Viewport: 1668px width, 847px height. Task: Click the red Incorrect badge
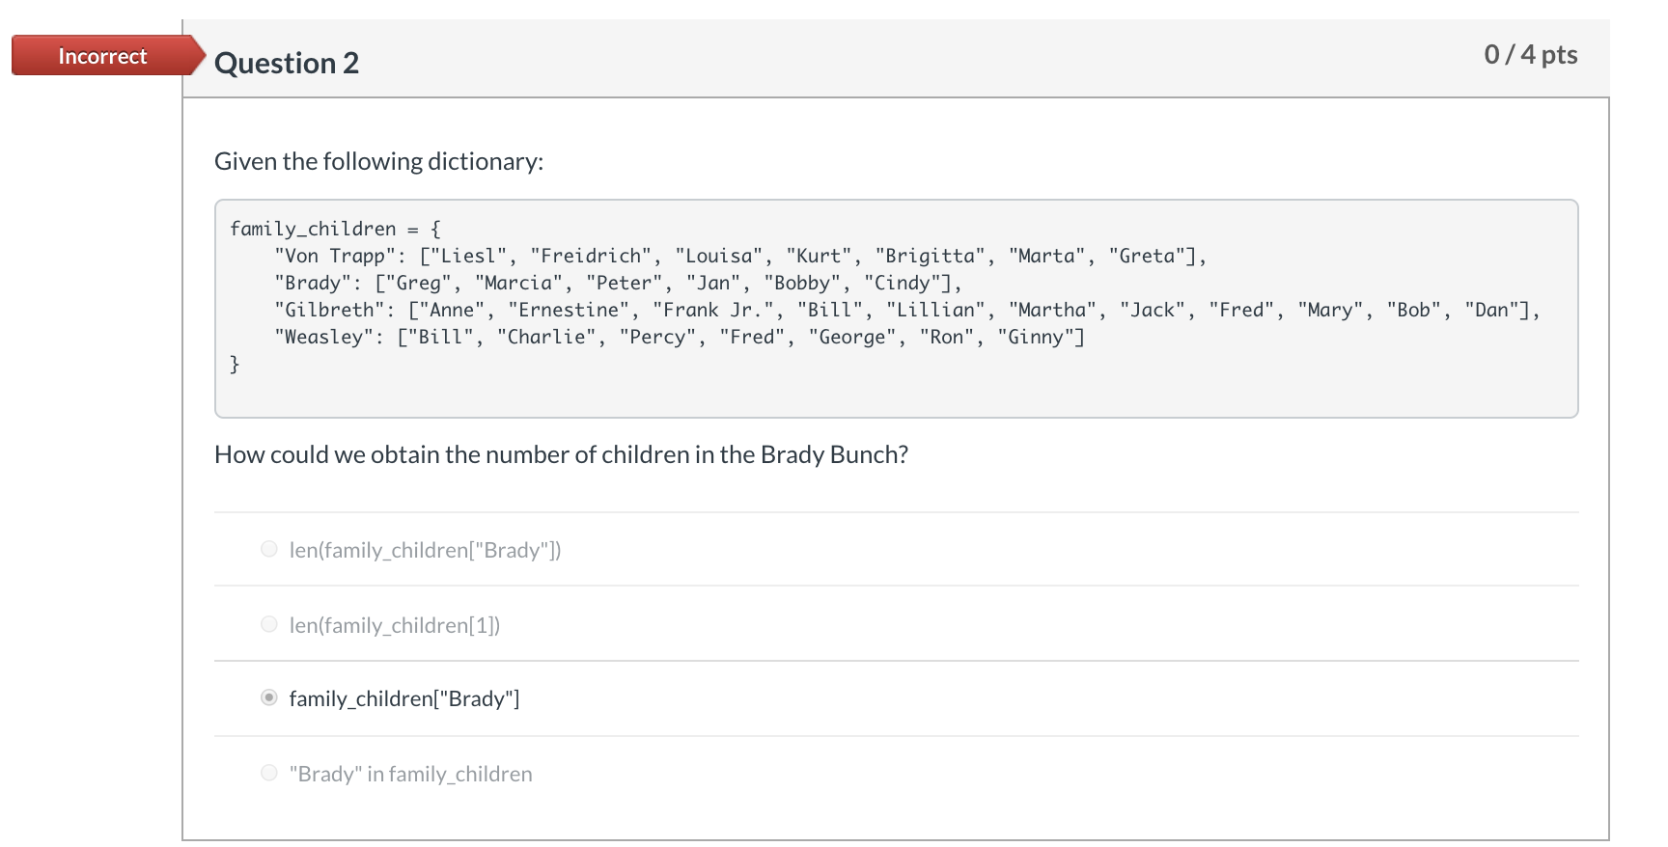pos(102,56)
